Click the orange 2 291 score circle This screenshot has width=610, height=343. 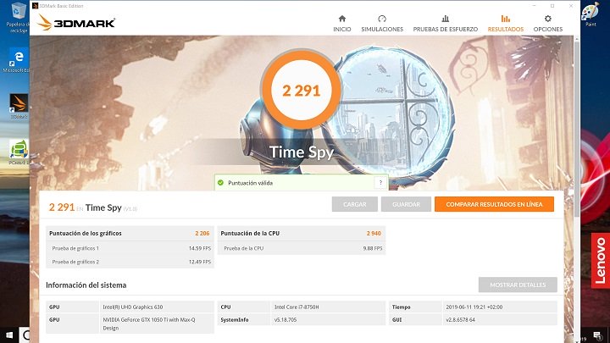click(300, 90)
